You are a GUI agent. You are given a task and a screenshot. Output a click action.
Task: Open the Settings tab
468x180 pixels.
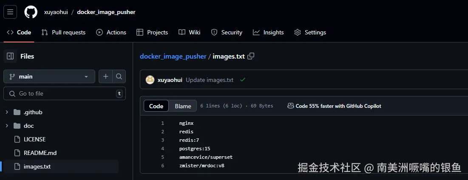click(x=310, y=32)
